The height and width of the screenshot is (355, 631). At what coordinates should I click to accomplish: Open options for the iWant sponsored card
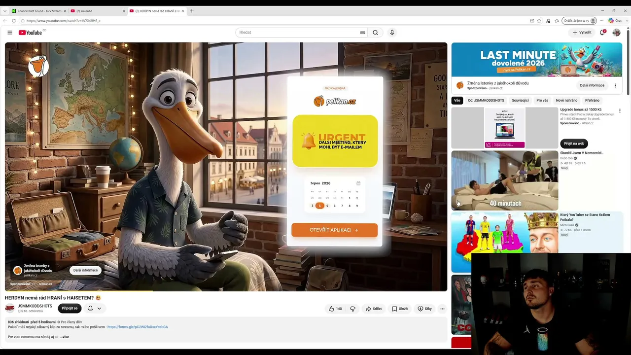point(620,111)
